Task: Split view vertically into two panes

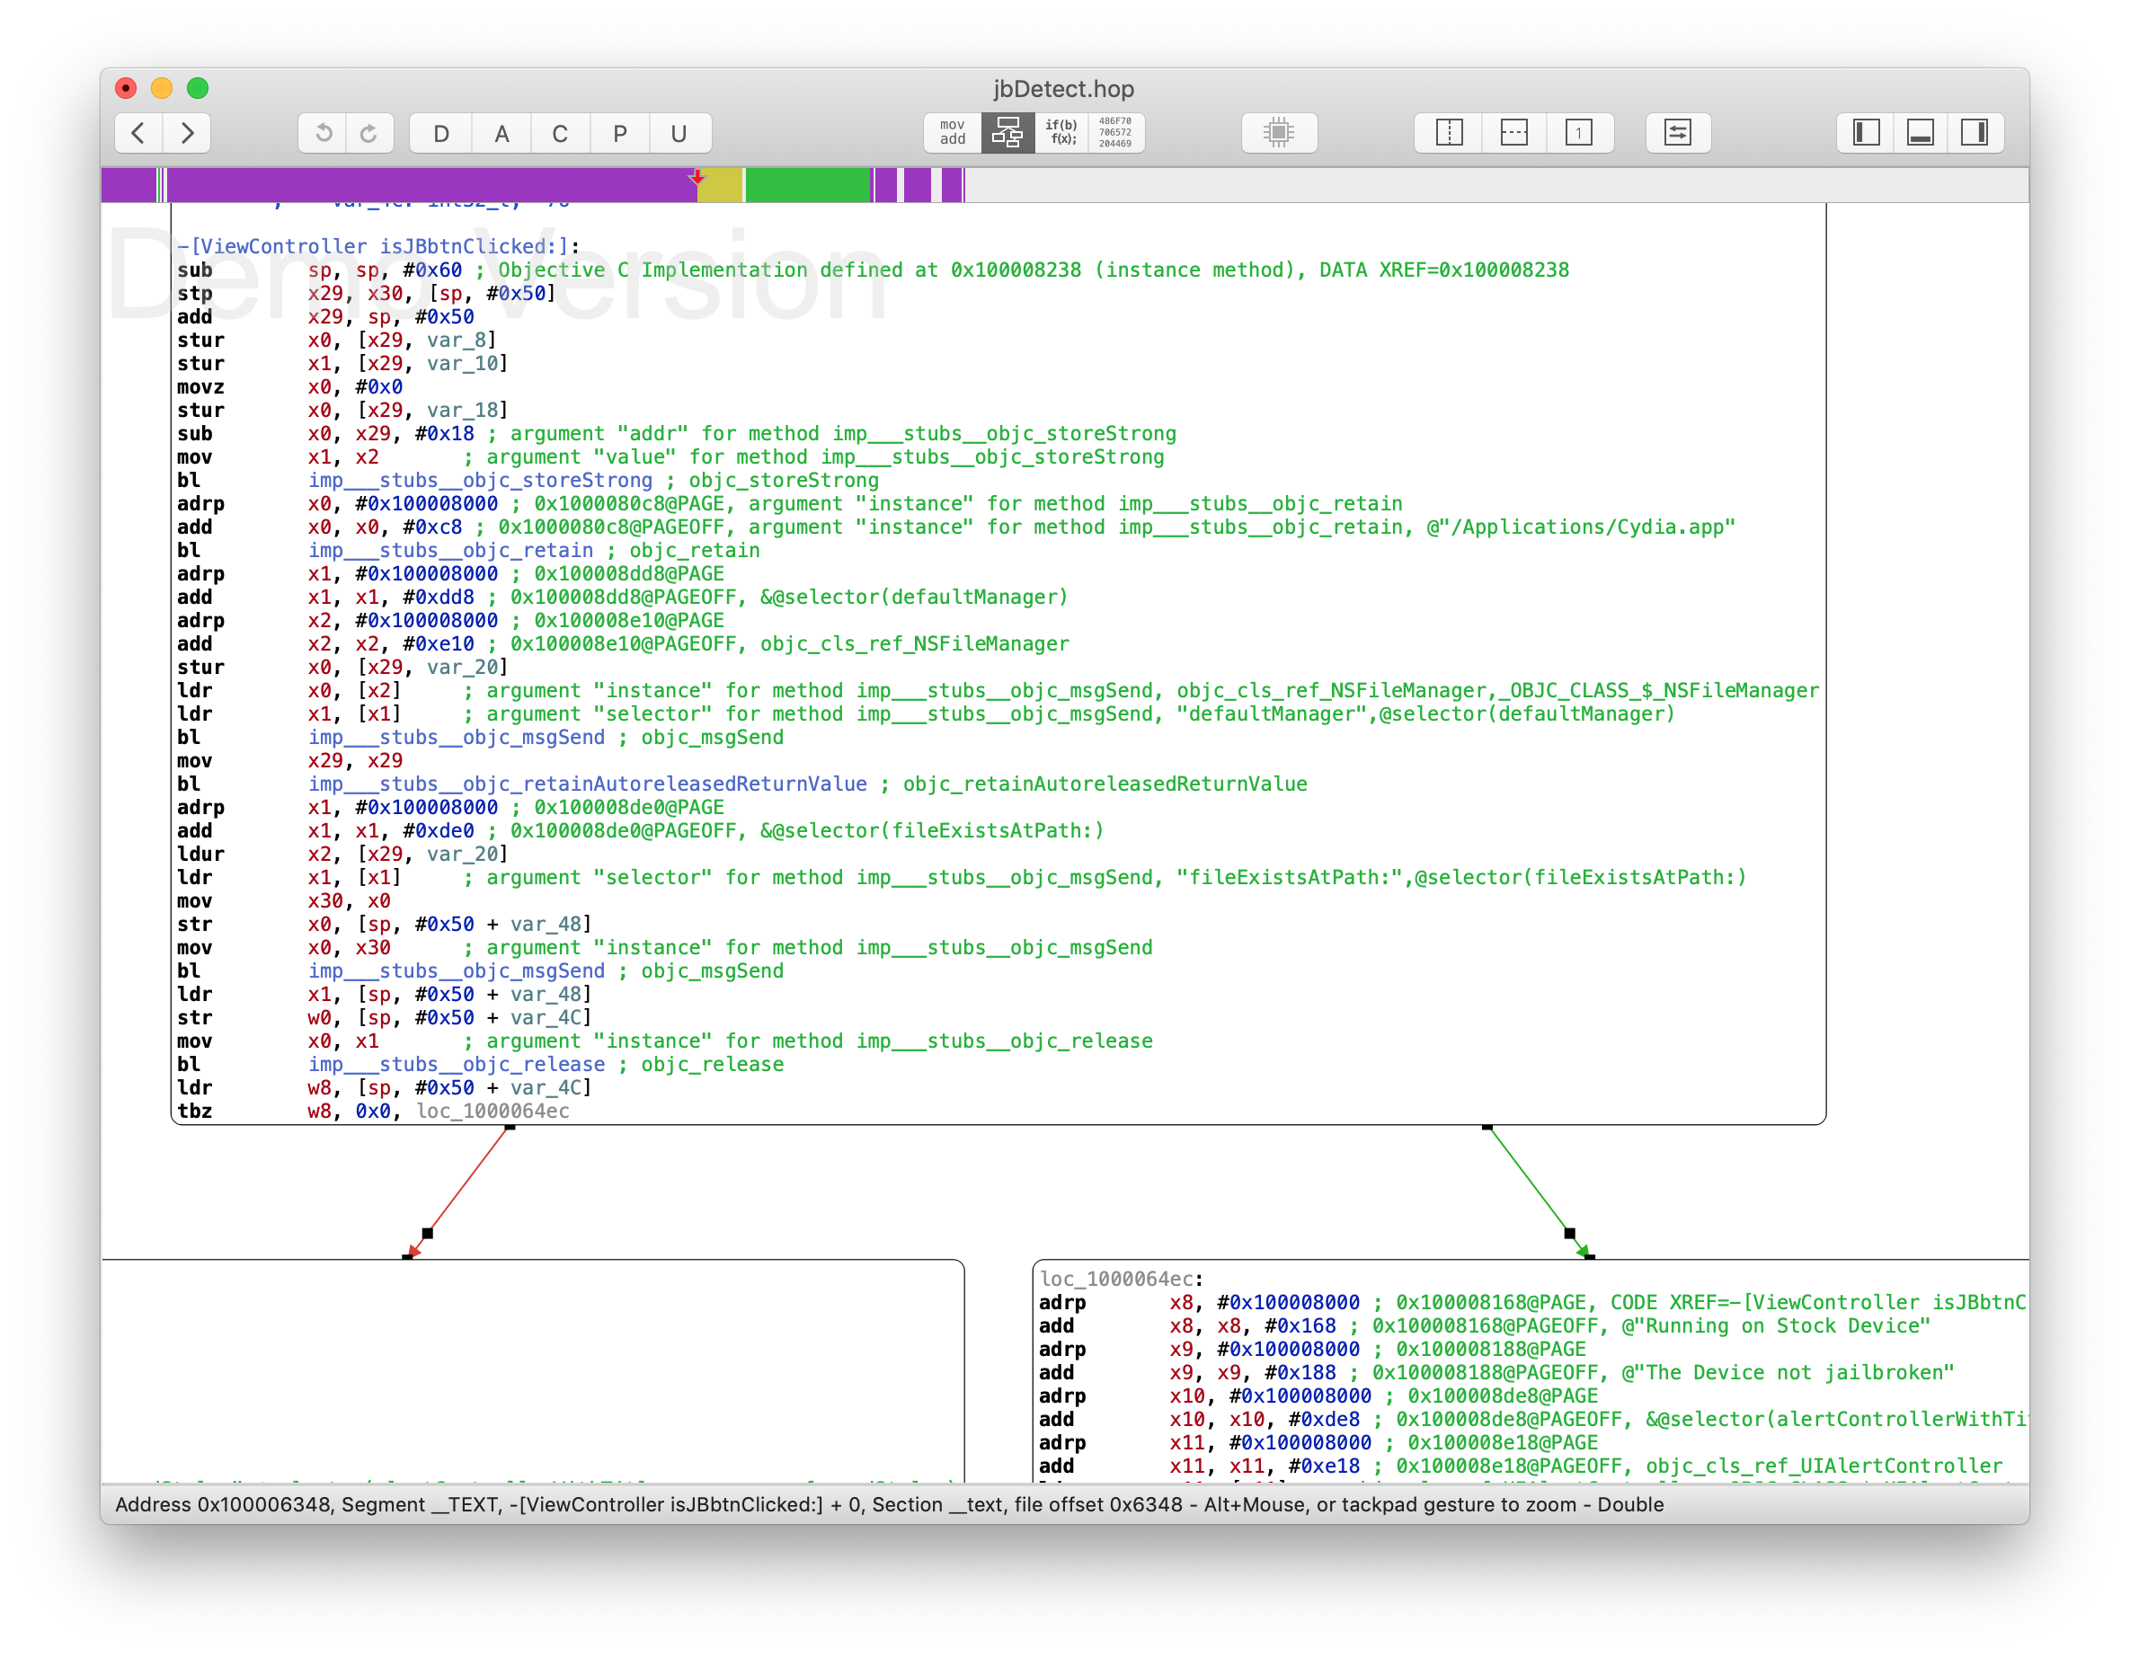Action: 1450,133
